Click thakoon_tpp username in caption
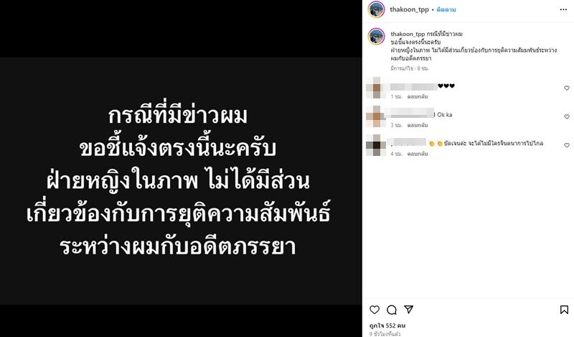 [x=408, y=34]
